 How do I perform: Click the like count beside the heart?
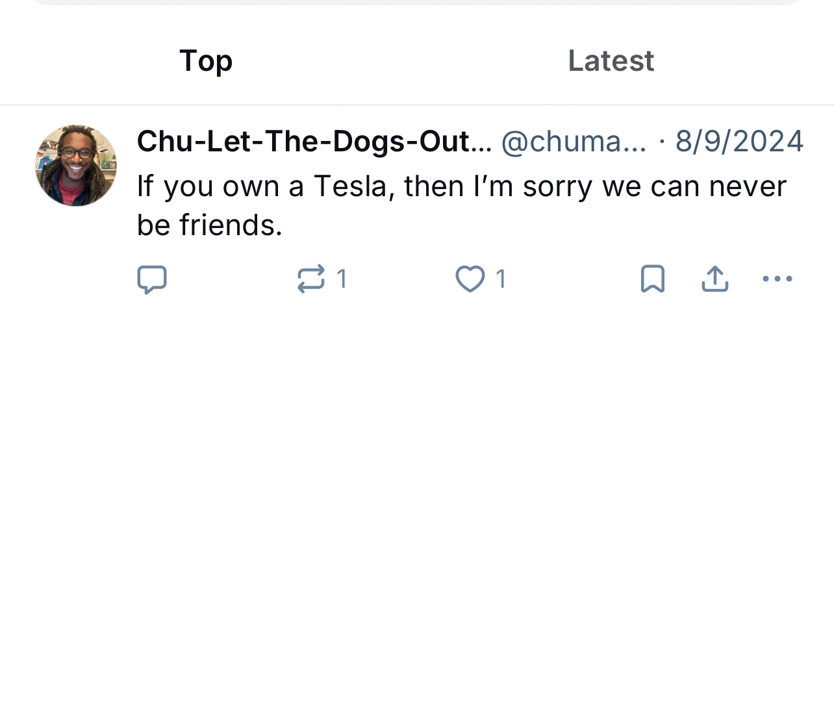[501, 279]
